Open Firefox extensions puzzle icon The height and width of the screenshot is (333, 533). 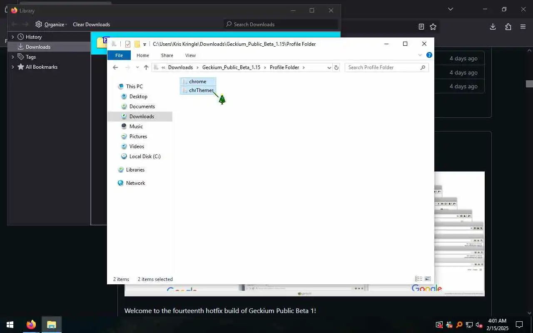pyautogui.click(x=508, y=27)
